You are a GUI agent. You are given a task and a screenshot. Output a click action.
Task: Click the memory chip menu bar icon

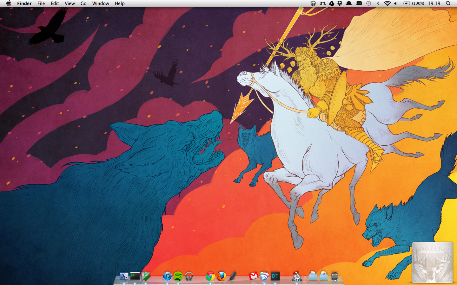pyautogui.click(x=359, y=3)
